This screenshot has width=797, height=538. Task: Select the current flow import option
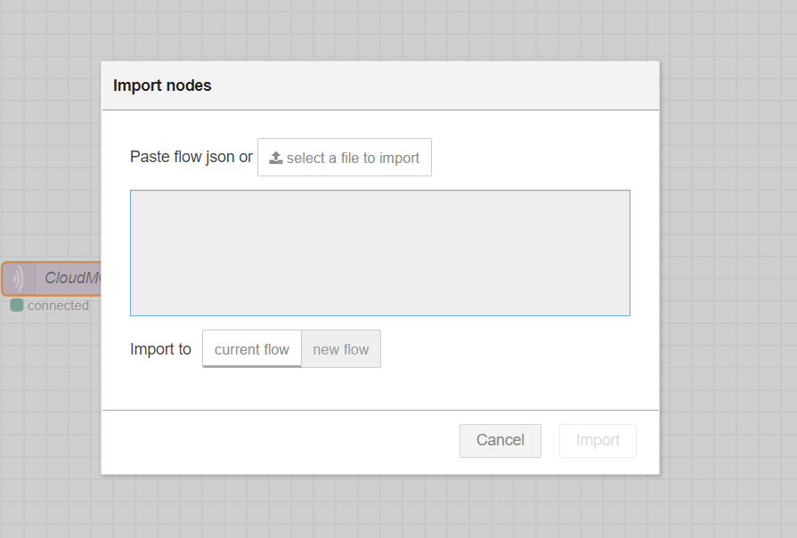252,349
